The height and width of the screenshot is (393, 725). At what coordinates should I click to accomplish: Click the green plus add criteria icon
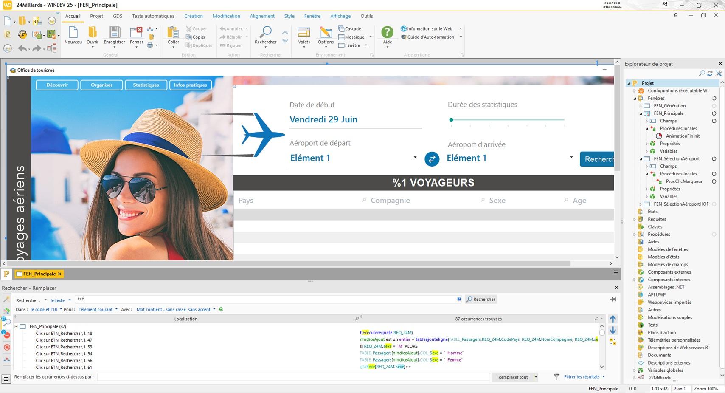(221, 309)
